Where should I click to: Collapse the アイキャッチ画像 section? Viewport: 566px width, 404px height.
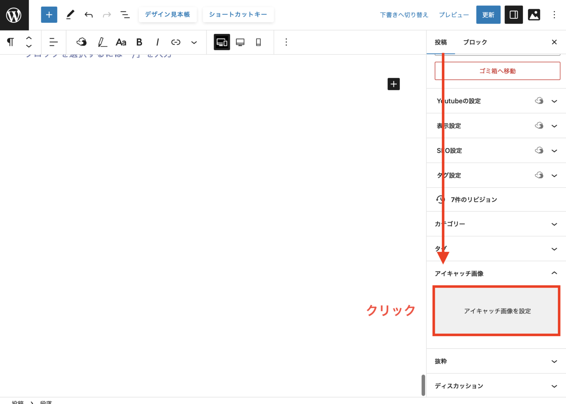[554, 273]
